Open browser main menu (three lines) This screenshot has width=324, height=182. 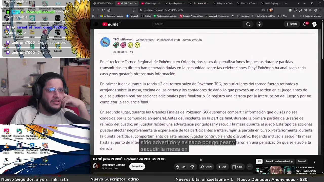320,10
